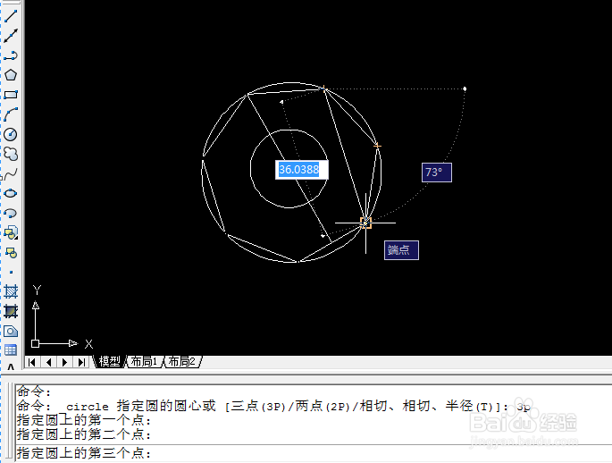
Task: Click the circle command history line
Action: click(273, 406)
